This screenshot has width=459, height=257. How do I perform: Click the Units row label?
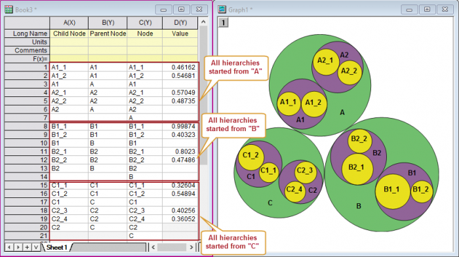[27, 42]
